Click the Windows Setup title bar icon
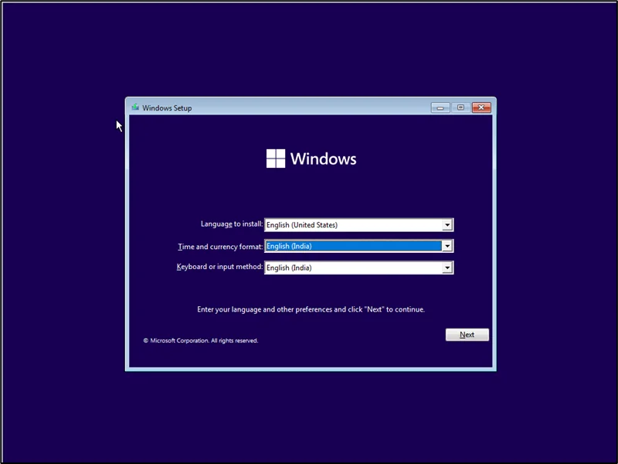Image resolution: width=618 pixels, height=464 pixels. click(136, 107)
